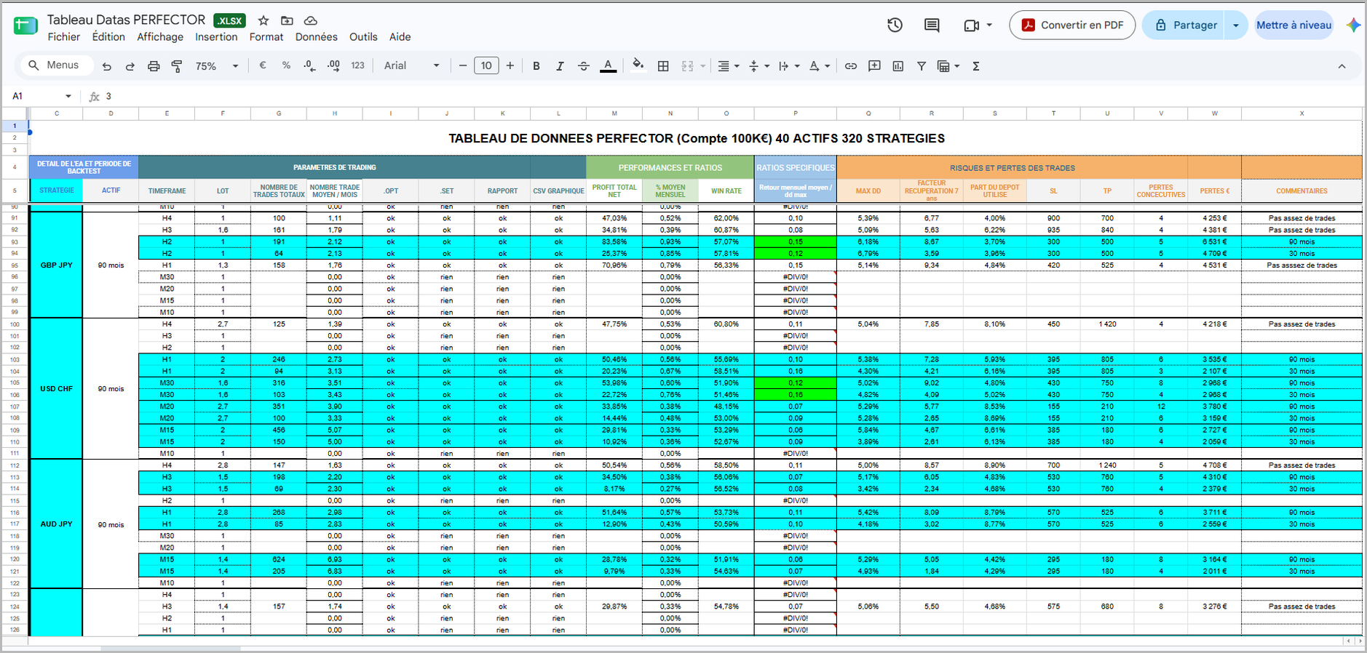Open vertical alignment dropdown
1367x653 pixels.
point(759,66)
